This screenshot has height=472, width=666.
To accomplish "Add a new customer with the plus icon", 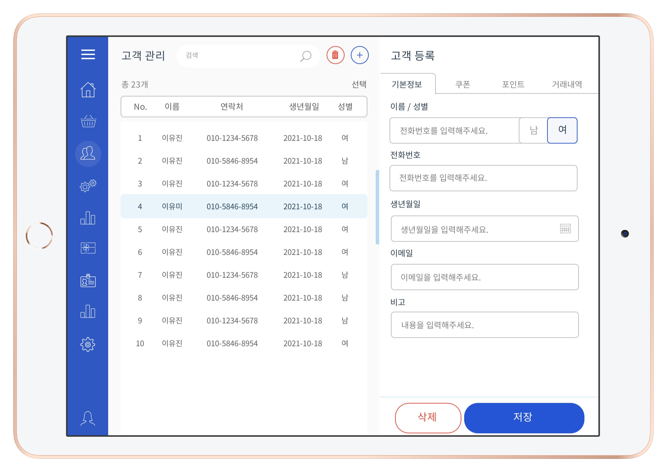I will [x=359, y=55].
